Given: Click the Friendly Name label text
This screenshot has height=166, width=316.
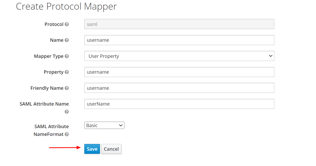Looking at the screenshot, I should tap(47, 88).
